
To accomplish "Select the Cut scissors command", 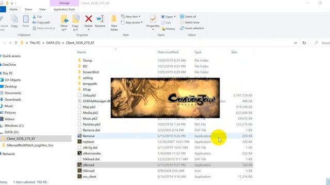I will (x=37, y=16).
